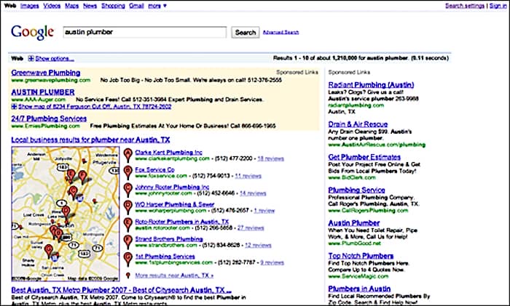The width and height of the screenshot is (510, 306).
Task: Open 24/7 Plumbing Services ad
Action: tap(49, 118)
